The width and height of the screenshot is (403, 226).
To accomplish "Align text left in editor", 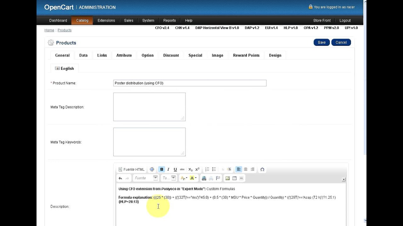I will click(239, 169).
